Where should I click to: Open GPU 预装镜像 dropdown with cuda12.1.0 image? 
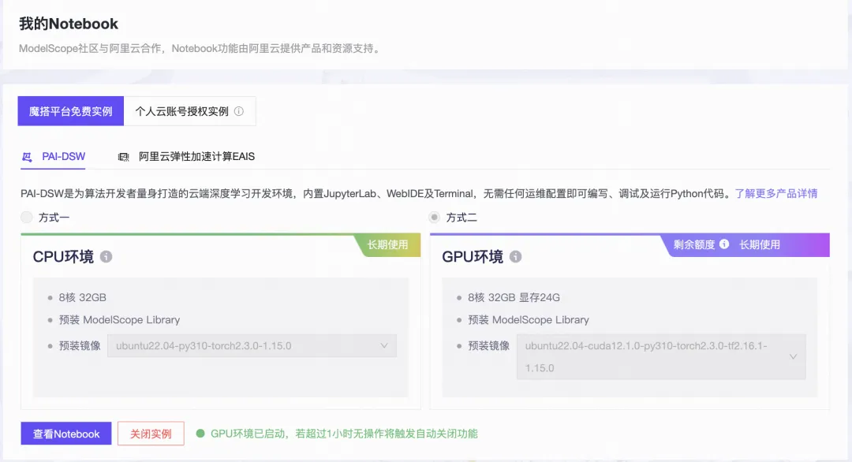pos(661,356)
